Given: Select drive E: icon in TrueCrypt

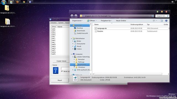Looking at the screenshot, I should [x=53, y=29].
